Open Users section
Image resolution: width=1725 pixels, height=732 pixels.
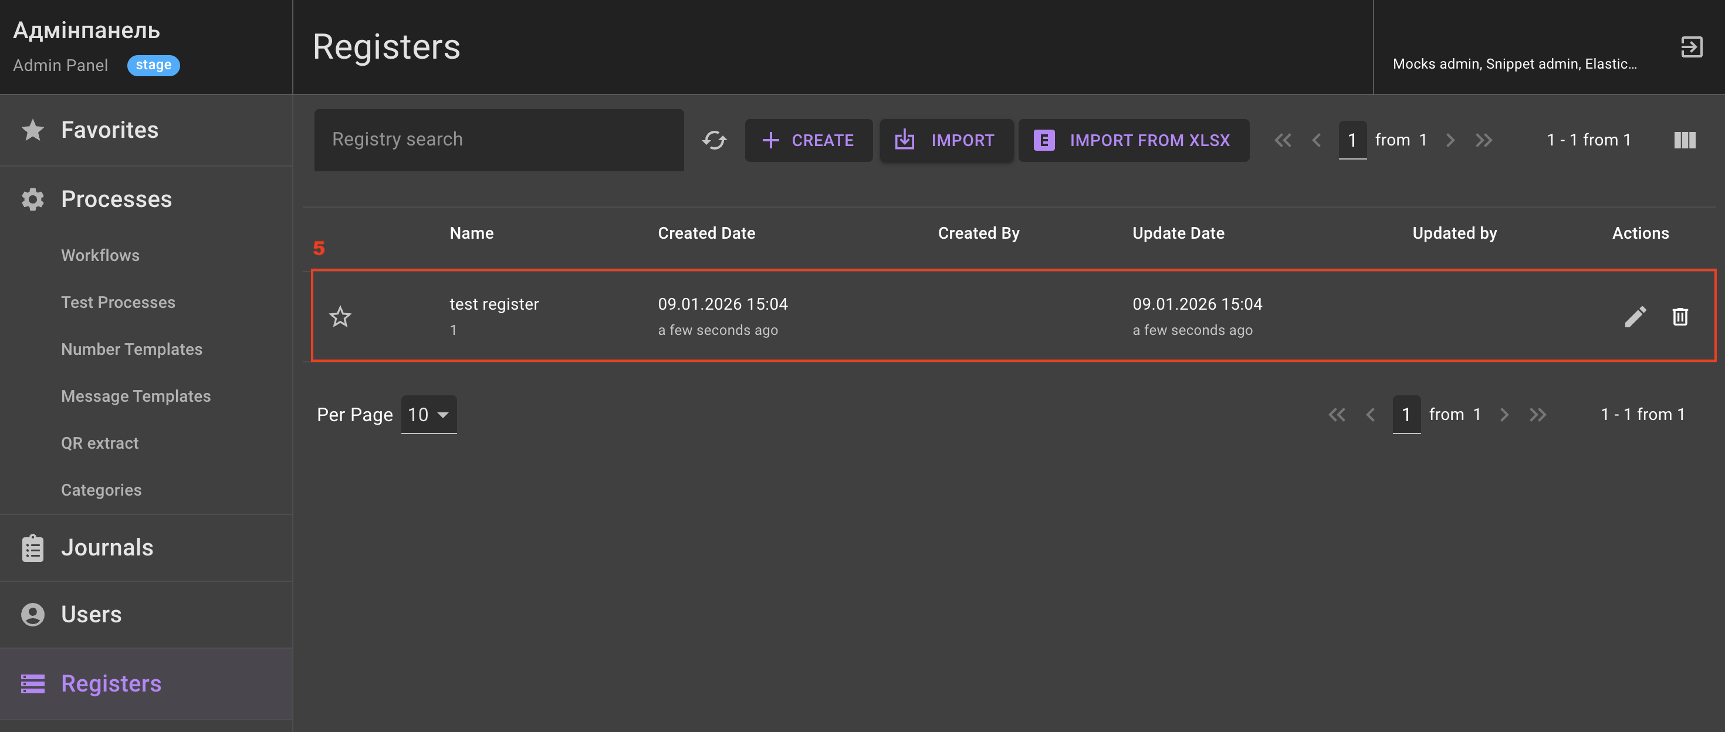(146, 615)
